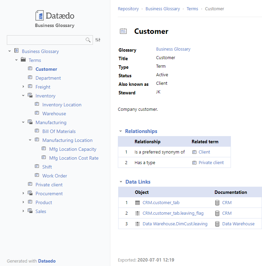Viewport: 262px width, 266px height.
Task: Click the search magnifier icon
Action: pos(88,40)
